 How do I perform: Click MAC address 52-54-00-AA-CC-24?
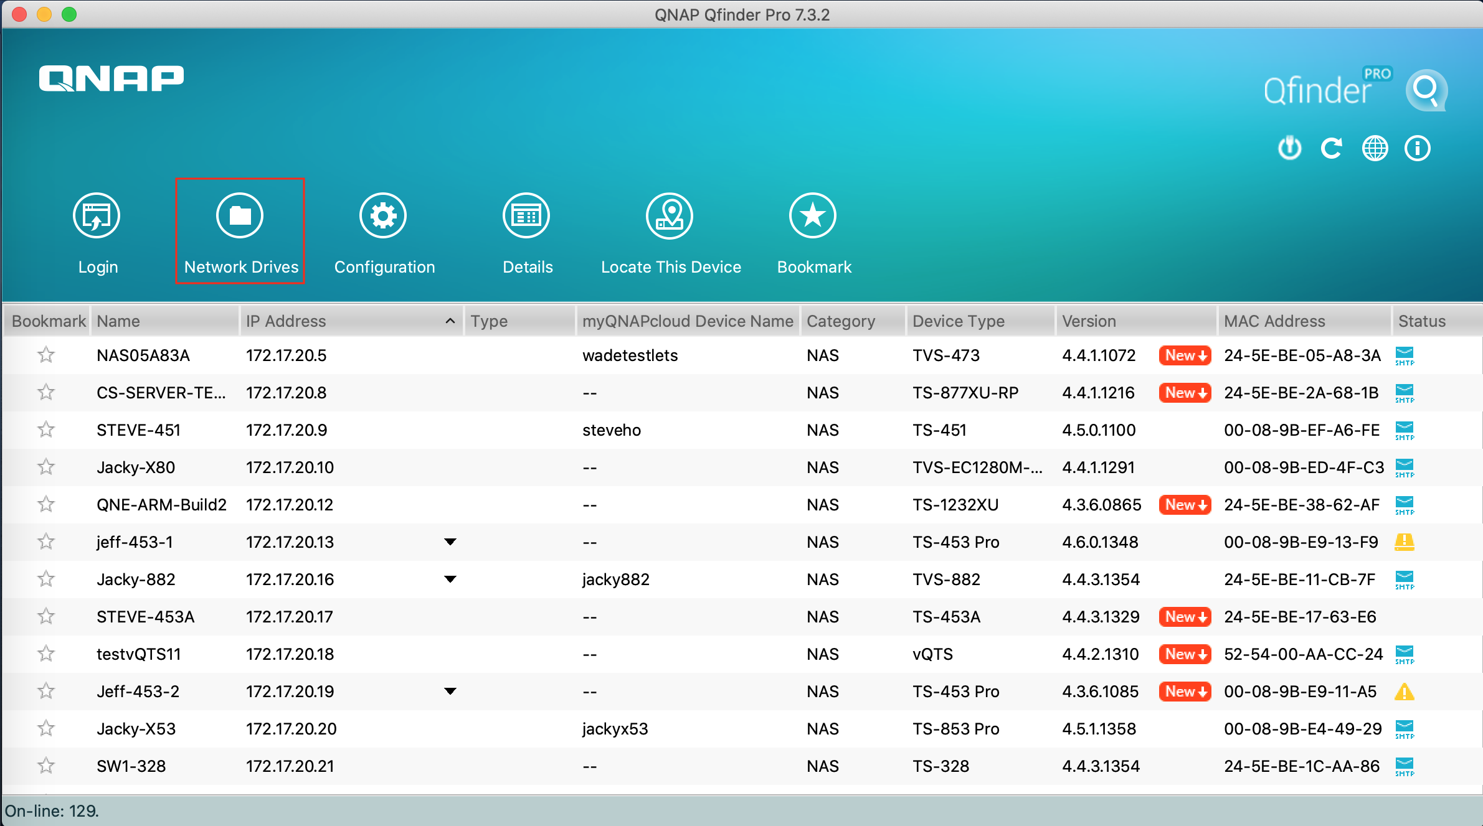(1304, 654)
